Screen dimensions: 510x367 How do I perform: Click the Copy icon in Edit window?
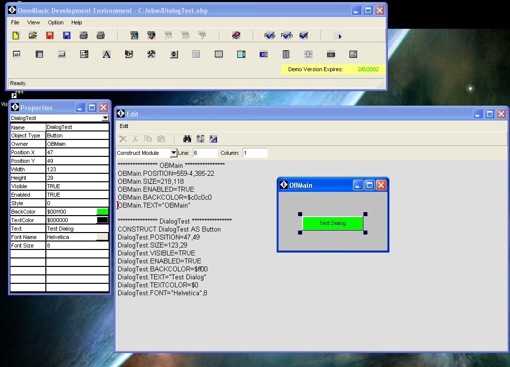click(149, 139)
